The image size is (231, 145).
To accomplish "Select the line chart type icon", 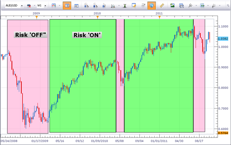I will 54,6.
